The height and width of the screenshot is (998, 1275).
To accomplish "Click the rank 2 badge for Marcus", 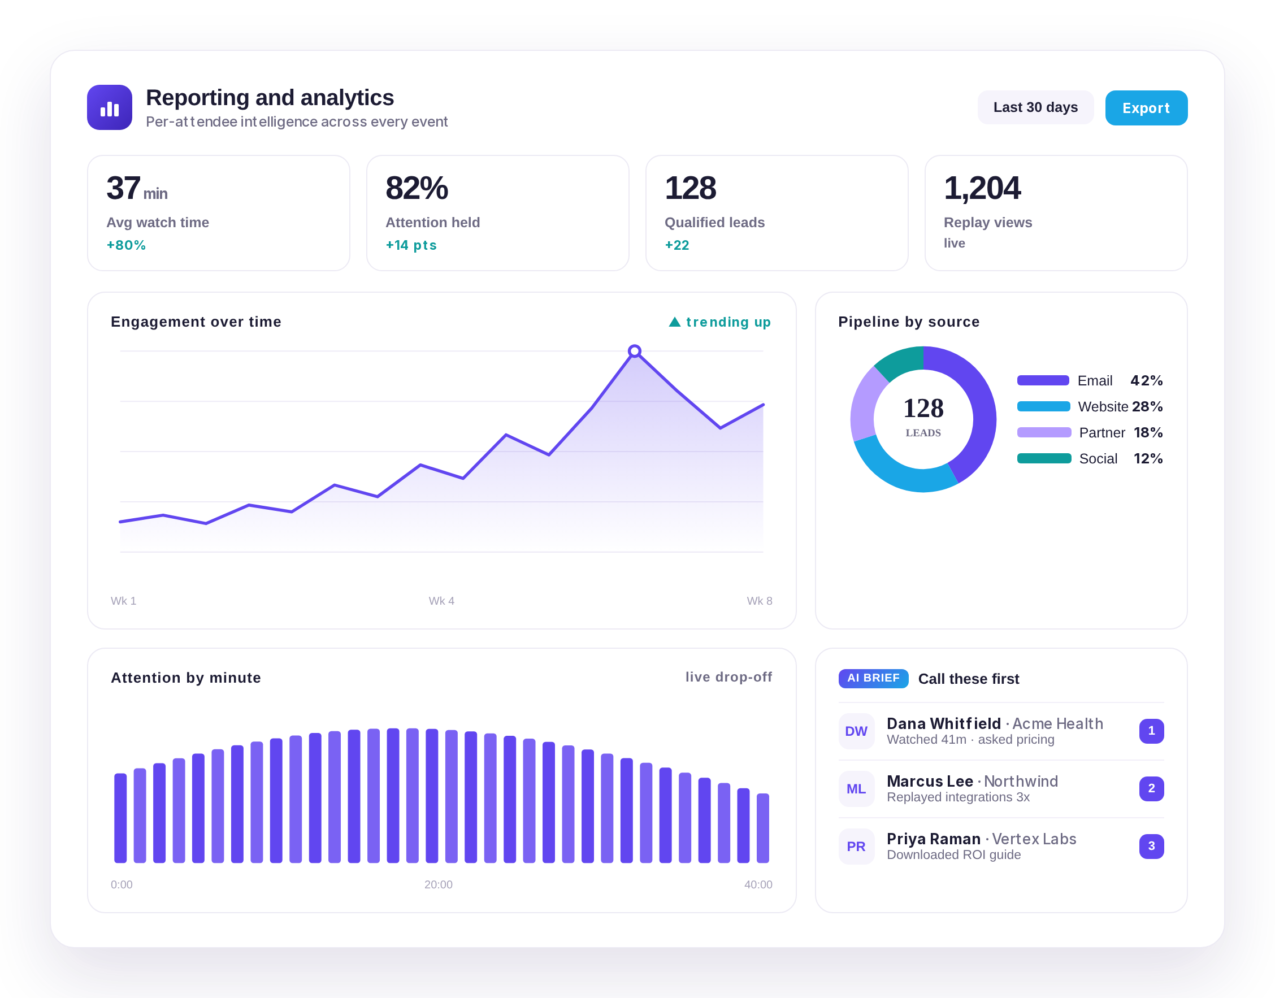I will (x=1151, y=789).
